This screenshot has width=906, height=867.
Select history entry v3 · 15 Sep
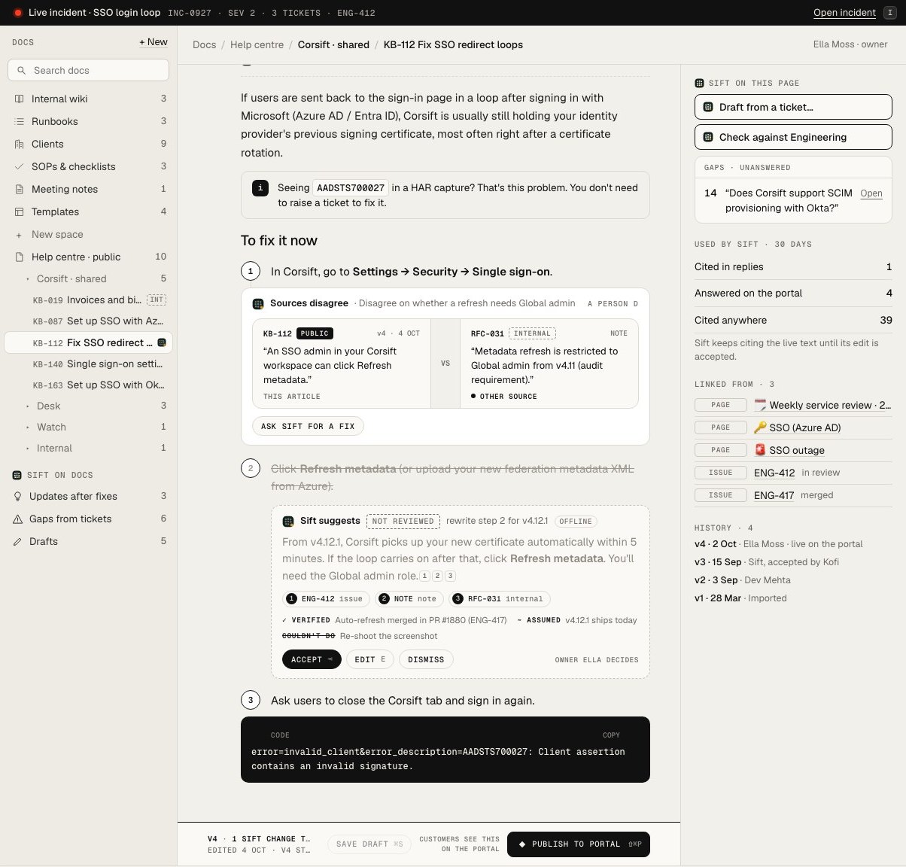[767, 562]
